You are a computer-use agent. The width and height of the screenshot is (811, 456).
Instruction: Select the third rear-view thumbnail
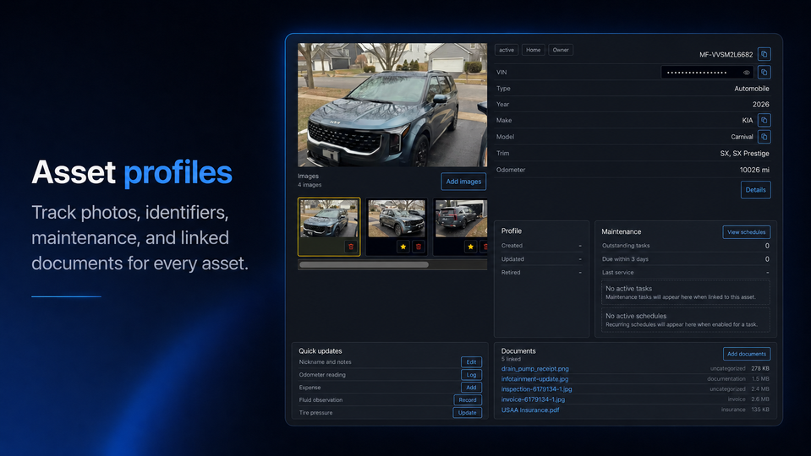462,219
